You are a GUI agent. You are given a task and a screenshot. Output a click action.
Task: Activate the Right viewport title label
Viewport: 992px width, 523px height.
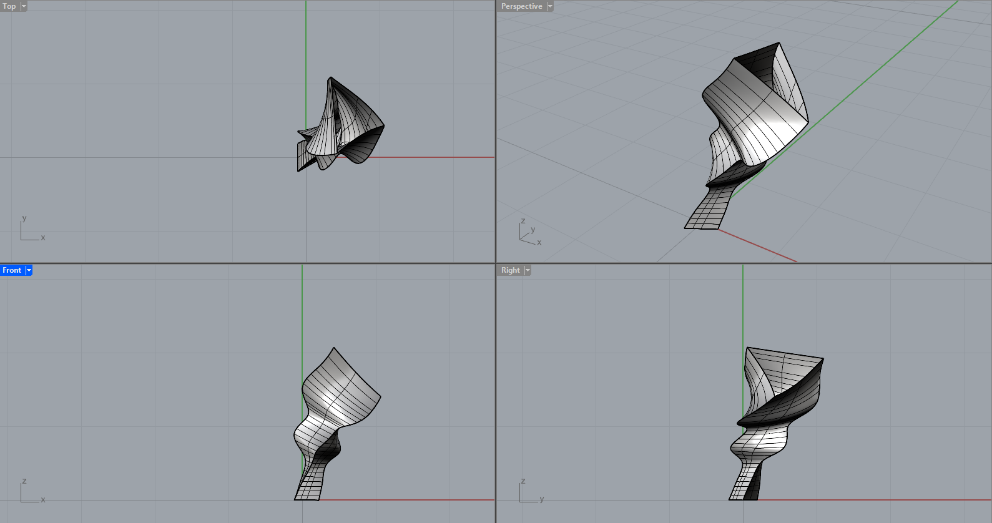pos(511,270)
